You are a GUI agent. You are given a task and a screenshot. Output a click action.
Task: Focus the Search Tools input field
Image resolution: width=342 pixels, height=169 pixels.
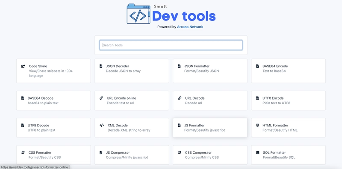171,45
